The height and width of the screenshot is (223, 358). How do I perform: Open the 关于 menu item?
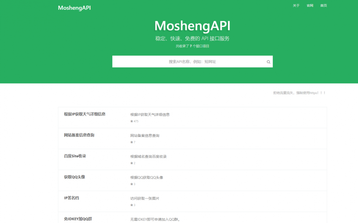[x=296, y=5]
